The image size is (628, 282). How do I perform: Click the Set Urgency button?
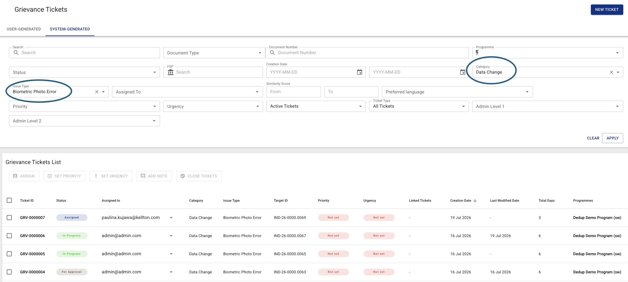point(111,176)
